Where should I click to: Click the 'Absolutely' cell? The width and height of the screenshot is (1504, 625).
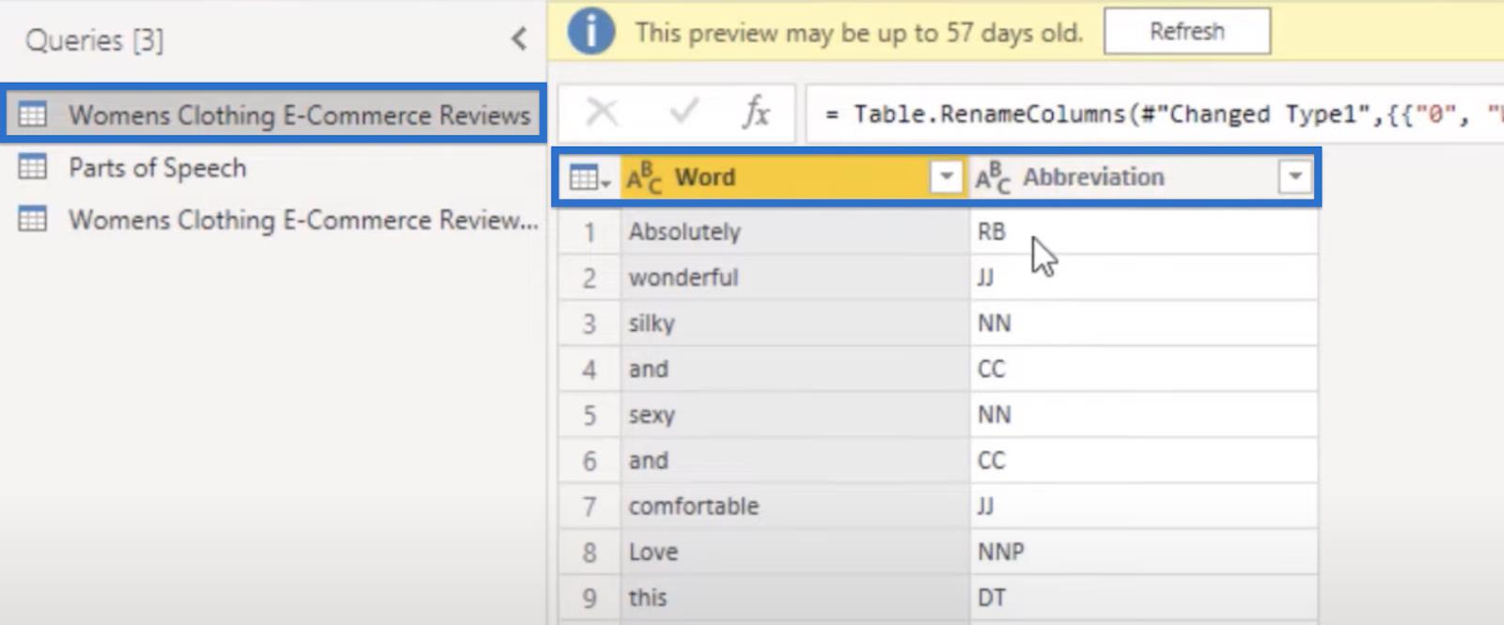point(794,231)
